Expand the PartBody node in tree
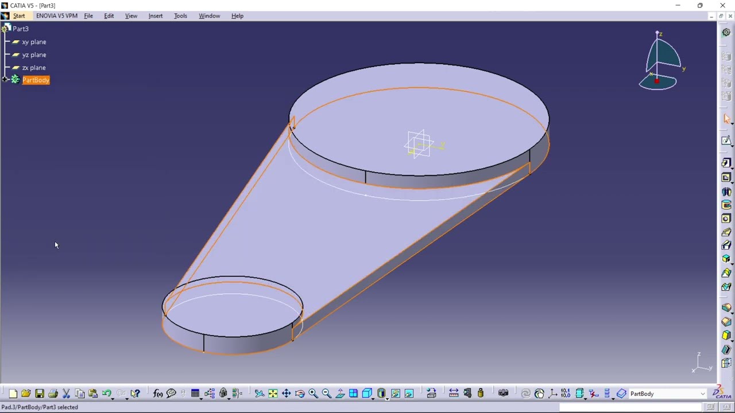This screenshot has height=413, width=735. click(x=5, y=80)
